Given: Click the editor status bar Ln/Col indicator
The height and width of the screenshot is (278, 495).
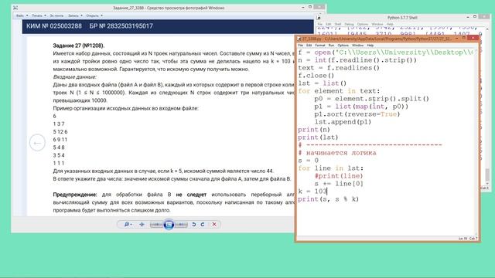Looking at the screenshot, I should pyautogui.click(x=467, y=239).
